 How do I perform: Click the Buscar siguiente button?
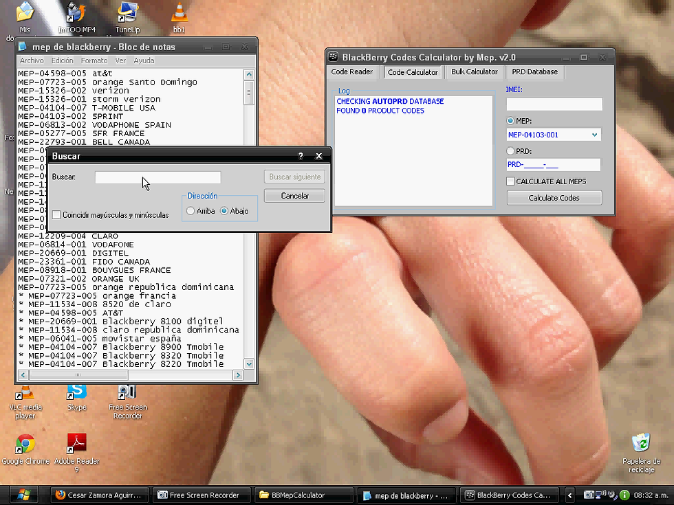(294, 177)
